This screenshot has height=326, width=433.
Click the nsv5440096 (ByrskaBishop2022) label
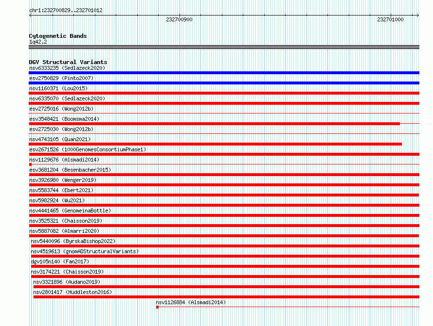73,241
